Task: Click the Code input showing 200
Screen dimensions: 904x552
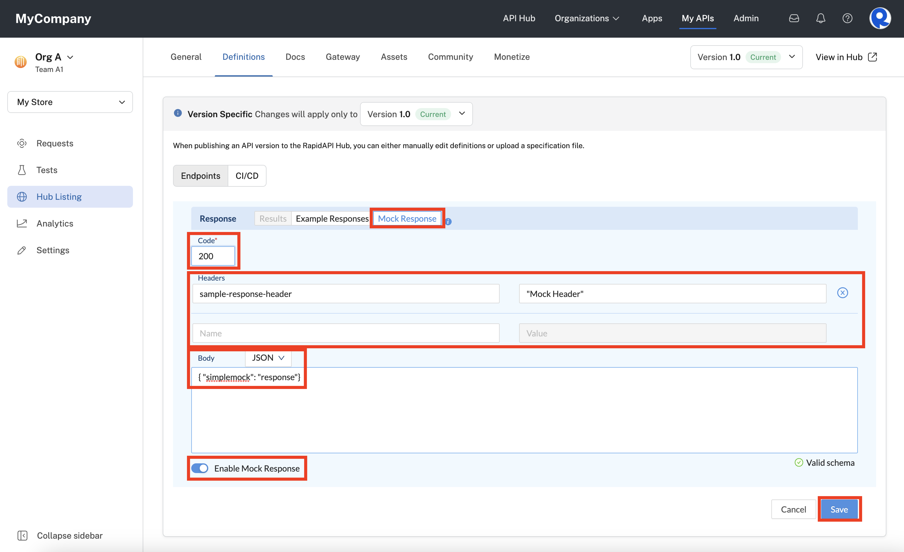Action: pyautogui.click(x=213, y=256)
